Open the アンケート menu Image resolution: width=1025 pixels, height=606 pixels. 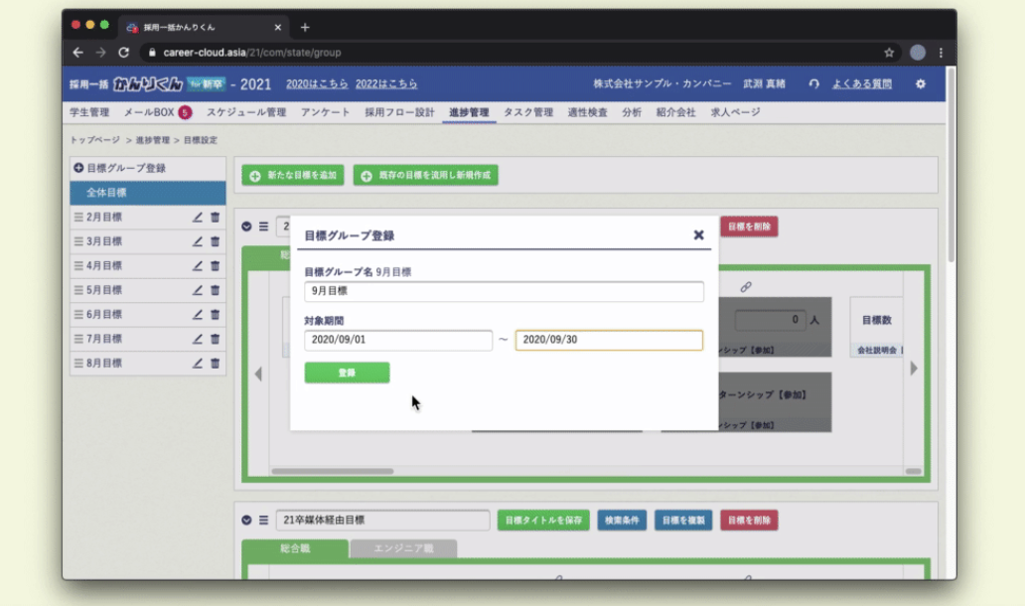tap(325, 112)
